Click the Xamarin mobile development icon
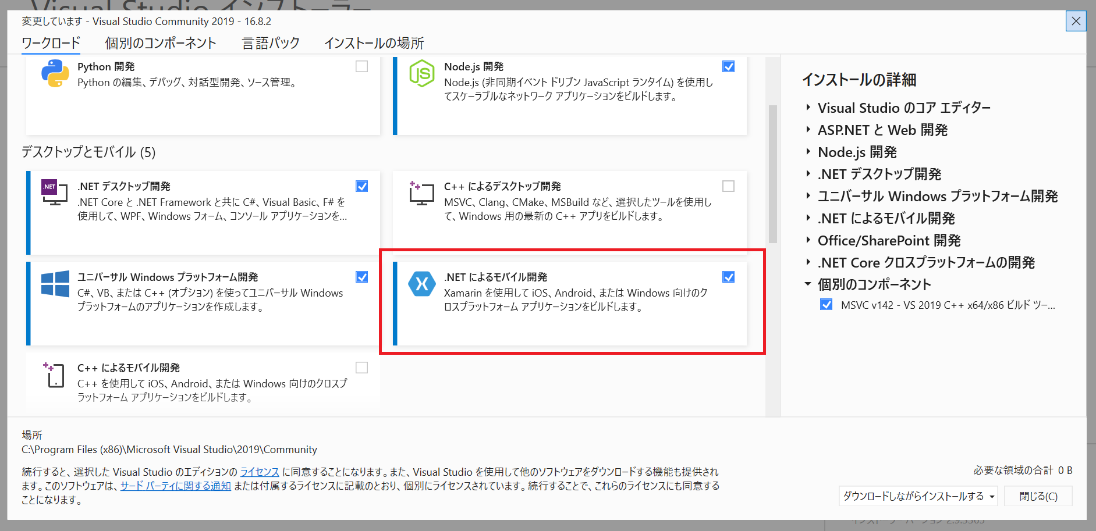The image size is (1096, 531). [x=422, y=284]
